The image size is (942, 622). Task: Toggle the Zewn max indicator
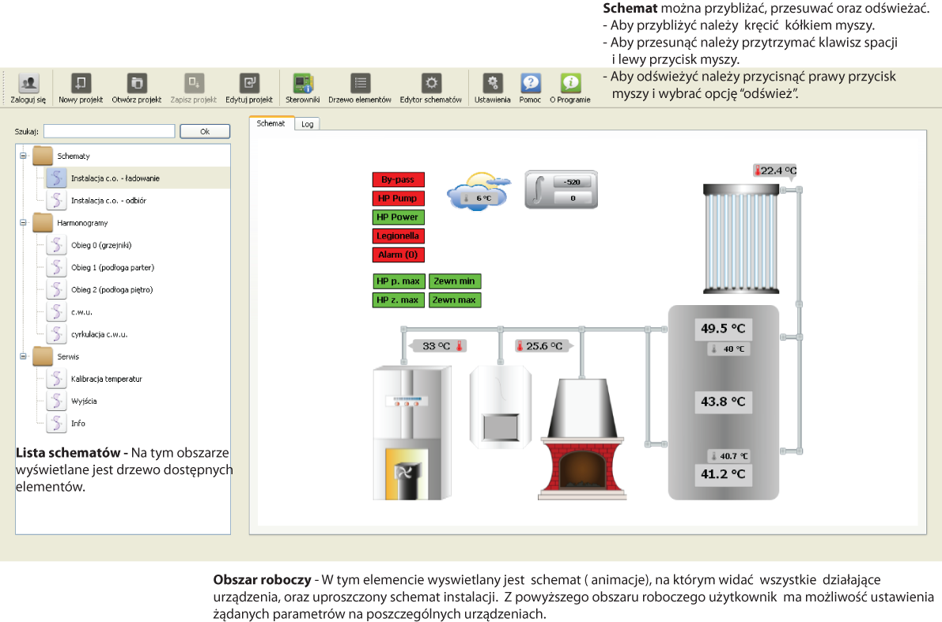[x=455, y=300]
